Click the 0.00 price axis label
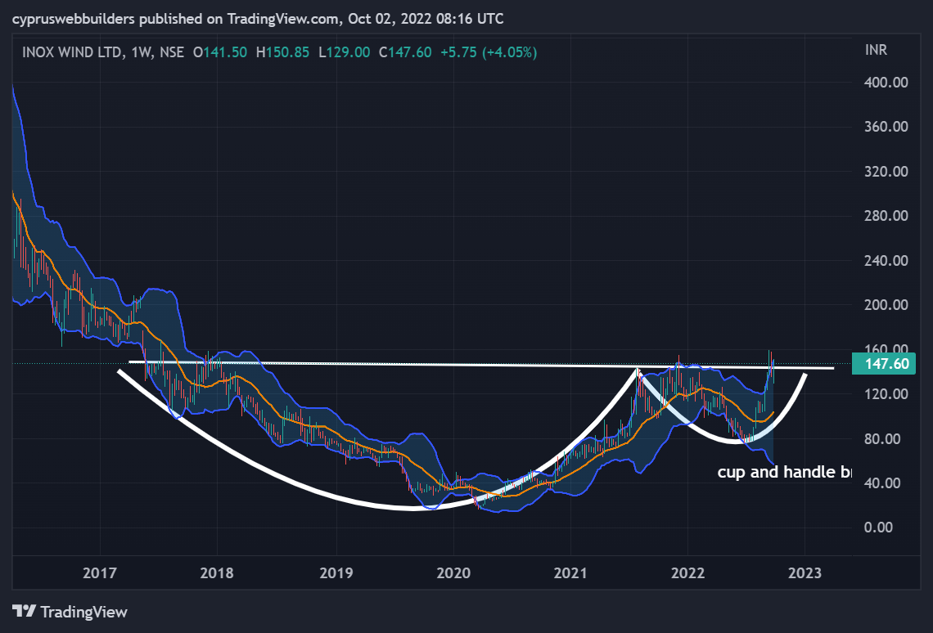Screen dimensions: 933x633 (x=878, y=527)
